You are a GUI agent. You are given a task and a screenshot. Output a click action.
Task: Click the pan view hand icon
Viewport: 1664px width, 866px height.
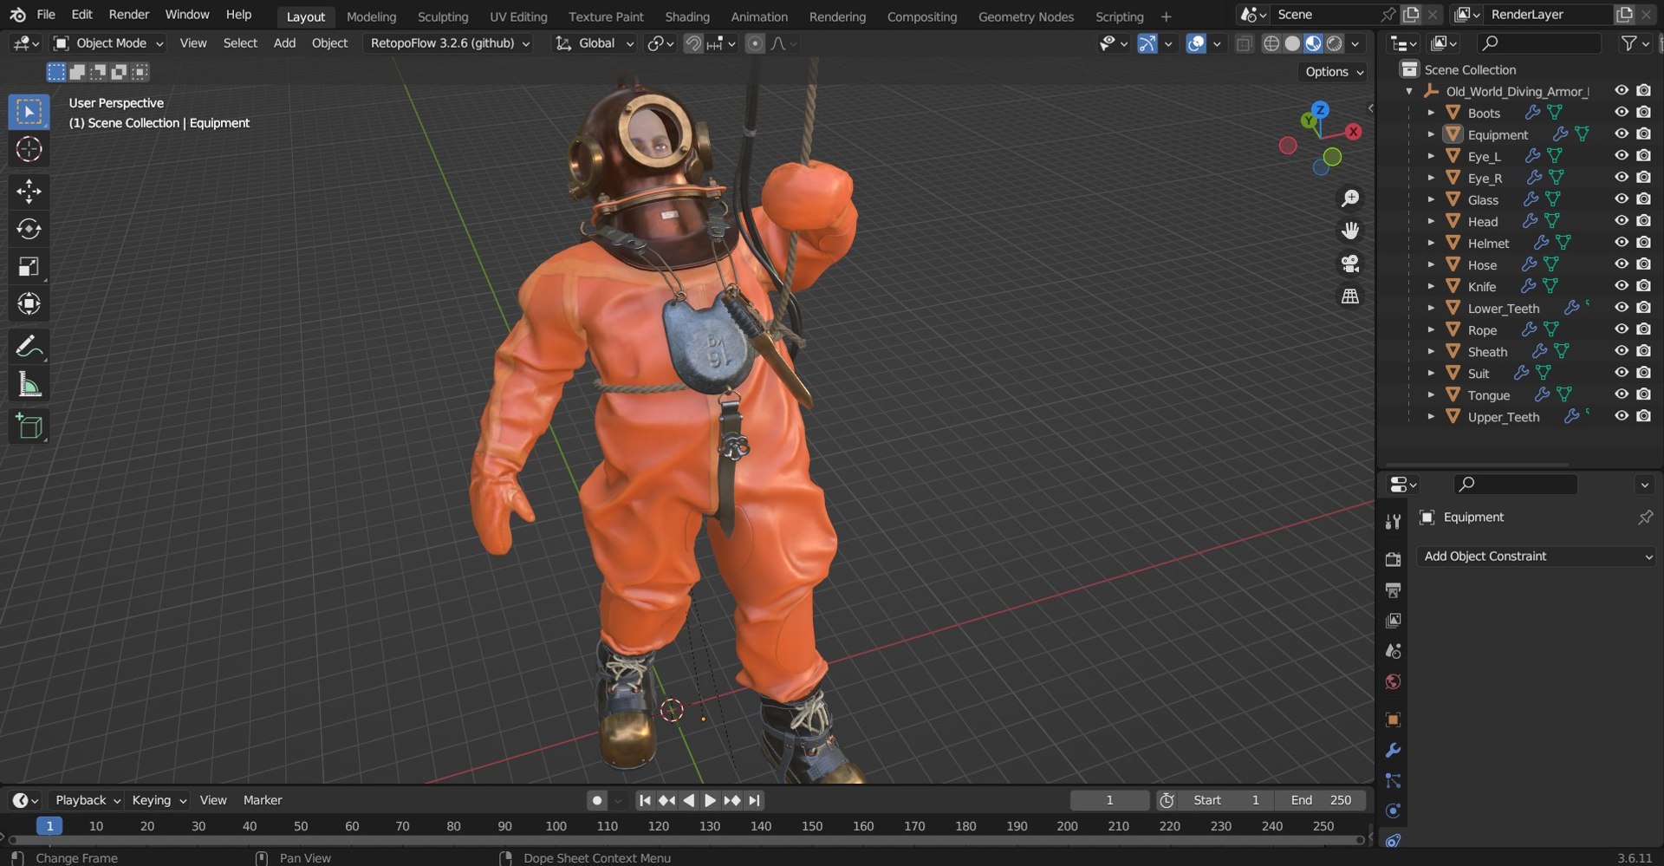(x=1350, y=231)
